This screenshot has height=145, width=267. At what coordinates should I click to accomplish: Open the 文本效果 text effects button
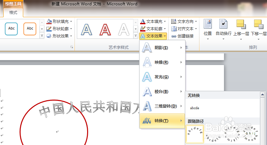153,36
